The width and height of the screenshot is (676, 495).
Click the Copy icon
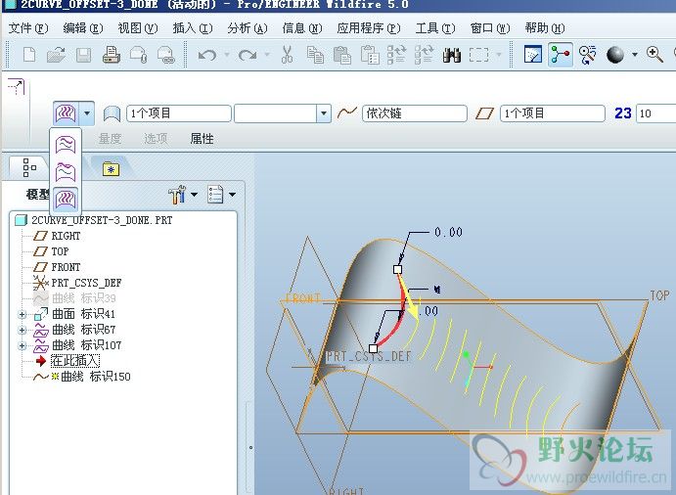[315, 55]
